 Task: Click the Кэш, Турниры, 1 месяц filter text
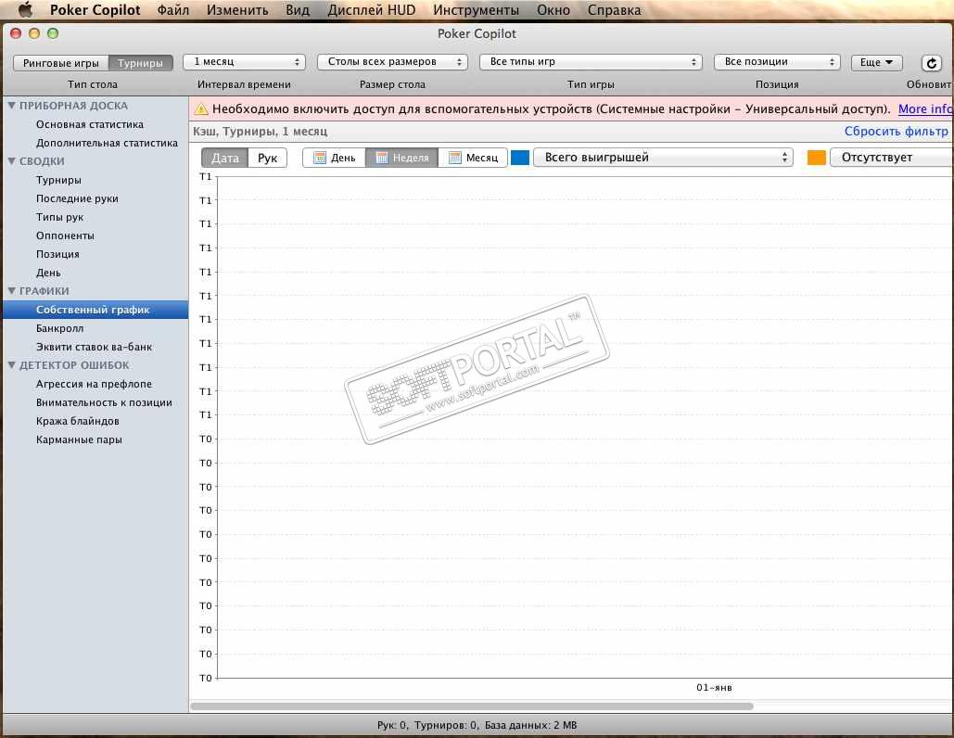[261, 132]
